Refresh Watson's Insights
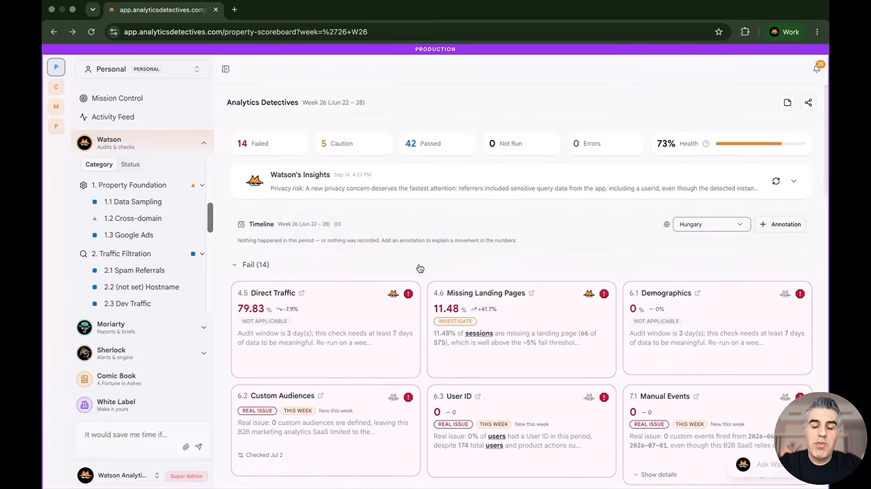Screen dimensions: 871x489 (776, 181)
